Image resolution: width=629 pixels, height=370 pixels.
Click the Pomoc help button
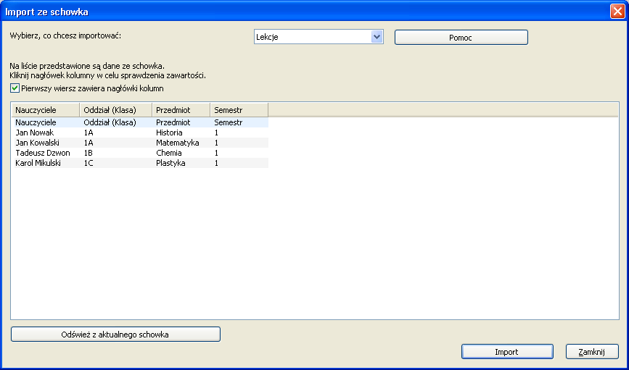pos(461,38)
